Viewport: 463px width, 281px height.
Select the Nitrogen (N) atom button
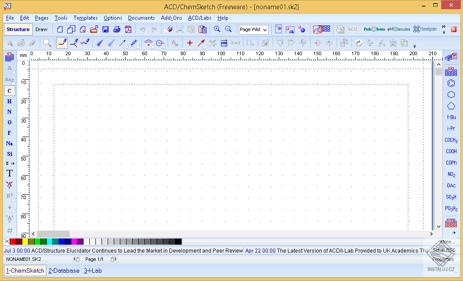click(10, 112)
